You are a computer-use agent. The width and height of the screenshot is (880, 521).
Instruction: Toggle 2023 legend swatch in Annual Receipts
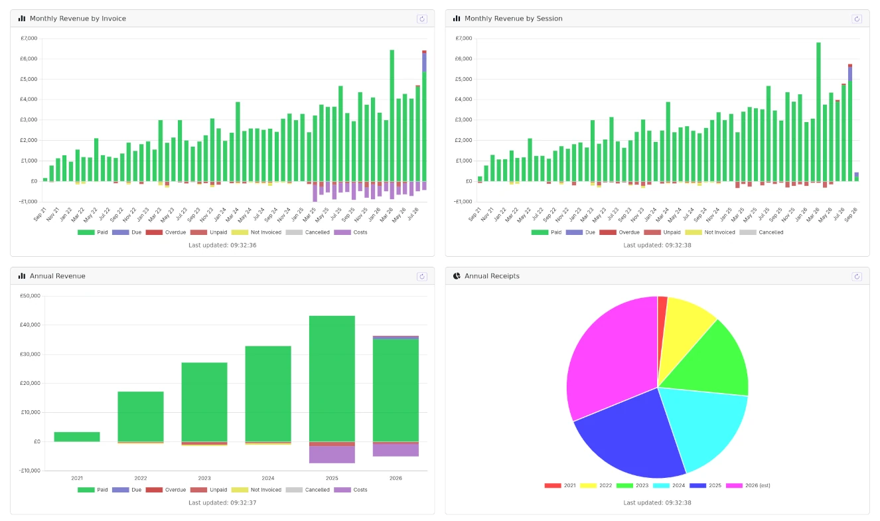pyautogui.click(x=625, y=486)
